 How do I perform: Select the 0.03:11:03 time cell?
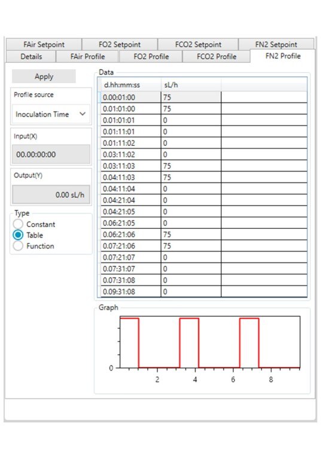(130, 166)
